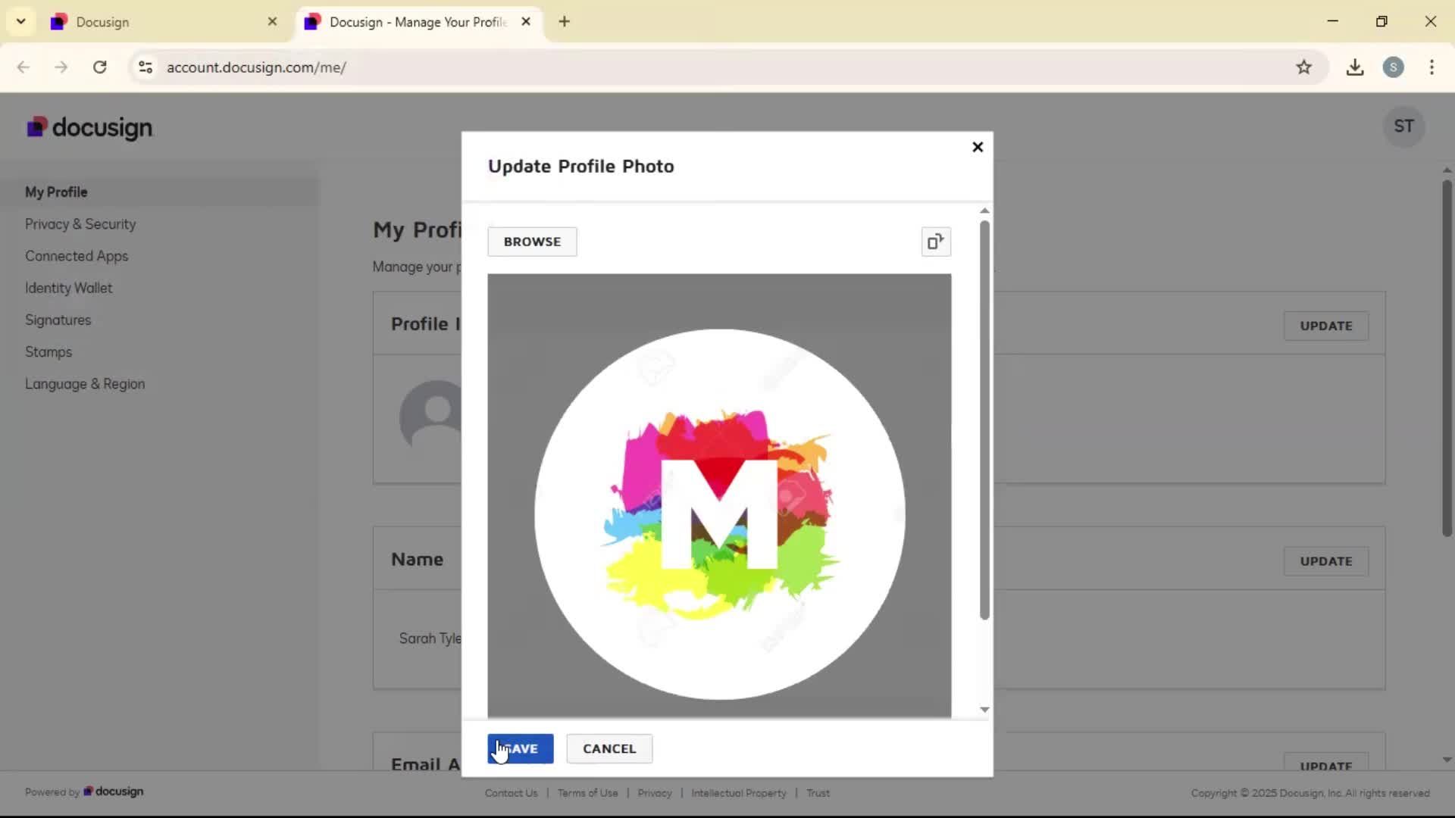1455x818 pixels.
Task: Select the profile photo preview image
Action: [x=719, y=495]
